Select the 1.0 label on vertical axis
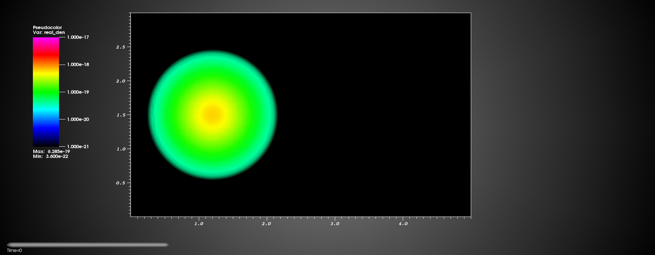Viewport: 655px width, 255px height. click(121, 149)
